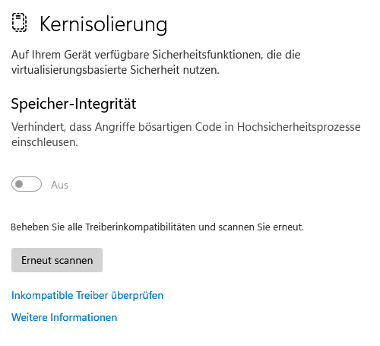
Task: Open 'Inkompatible Treiber überprüfen' link
Action: [87, 296]
